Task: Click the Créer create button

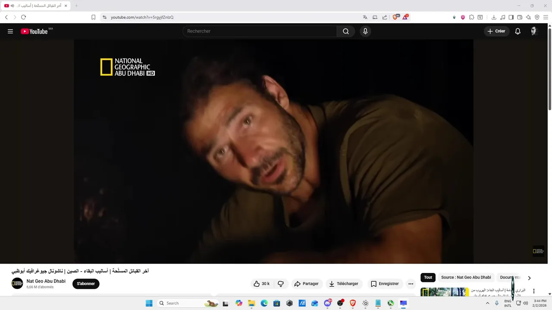Action: 496,31
